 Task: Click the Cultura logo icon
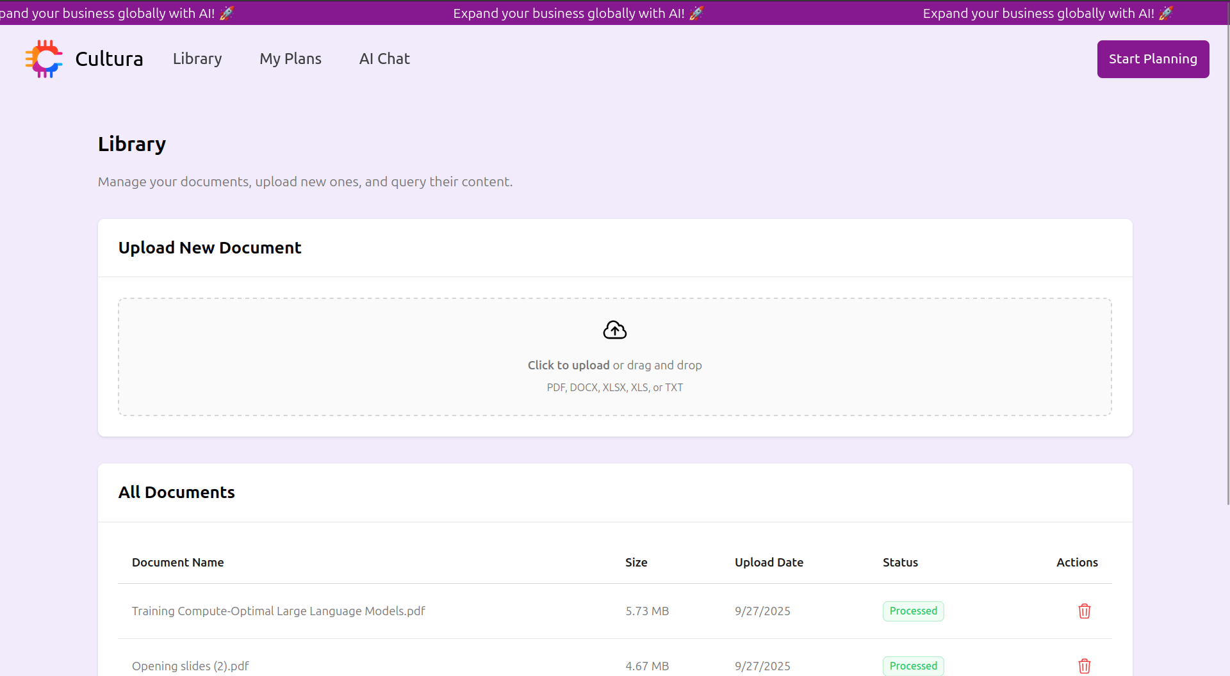(x=44, y=59)
